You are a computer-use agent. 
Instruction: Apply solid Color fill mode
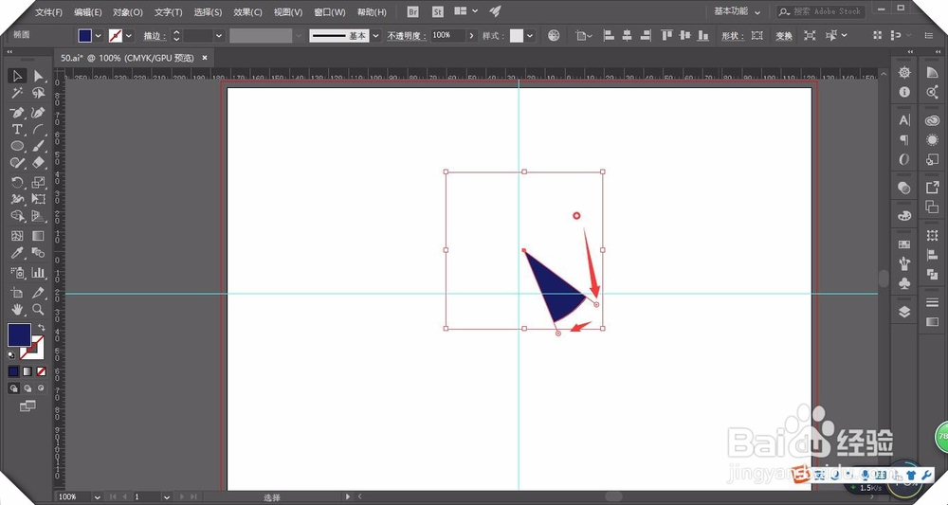(x=13, y=370)
